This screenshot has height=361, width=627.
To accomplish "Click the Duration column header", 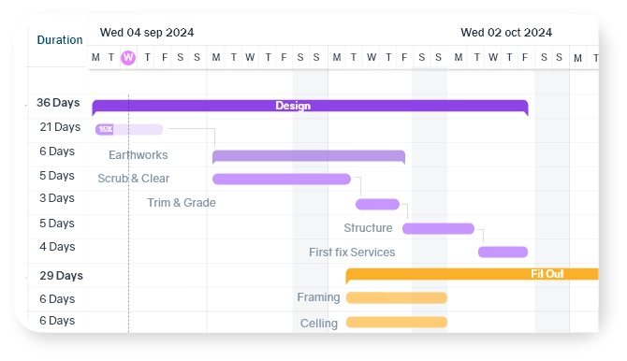I will point(60,40).
